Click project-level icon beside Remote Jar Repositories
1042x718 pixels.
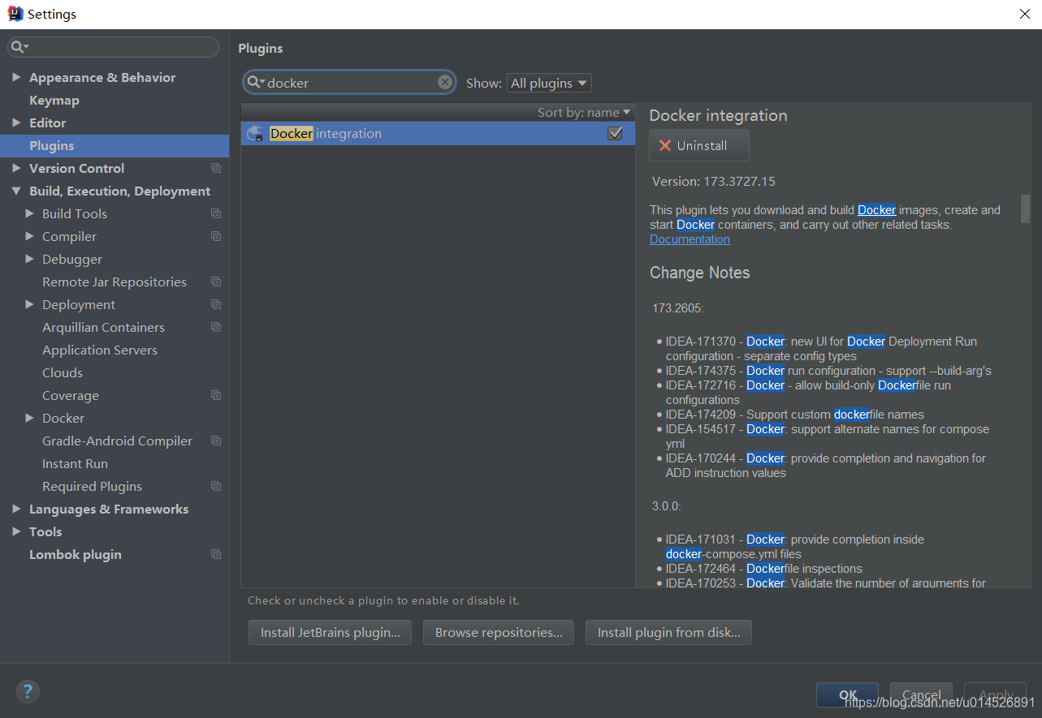216,282
